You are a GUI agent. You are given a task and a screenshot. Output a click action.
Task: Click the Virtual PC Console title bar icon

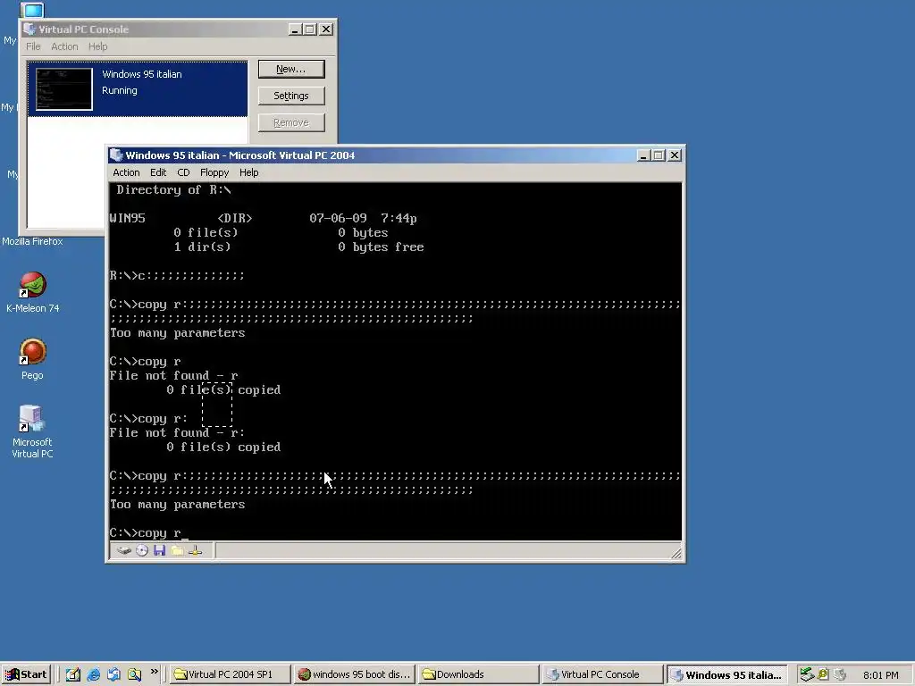(29, 29)
